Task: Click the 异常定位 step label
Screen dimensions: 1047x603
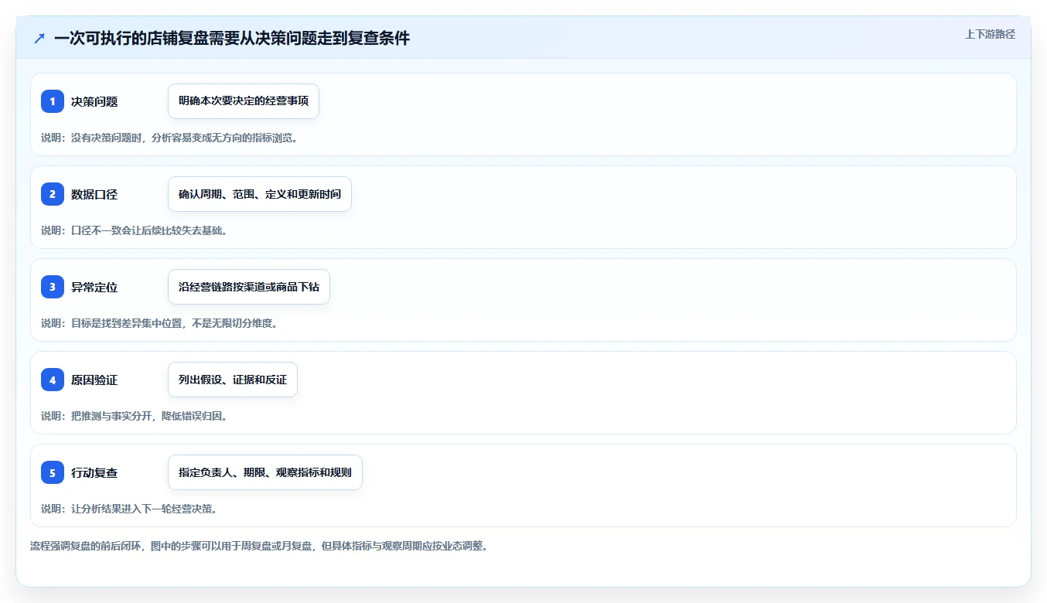Action: pyautogui.click(x=94, y=287)
